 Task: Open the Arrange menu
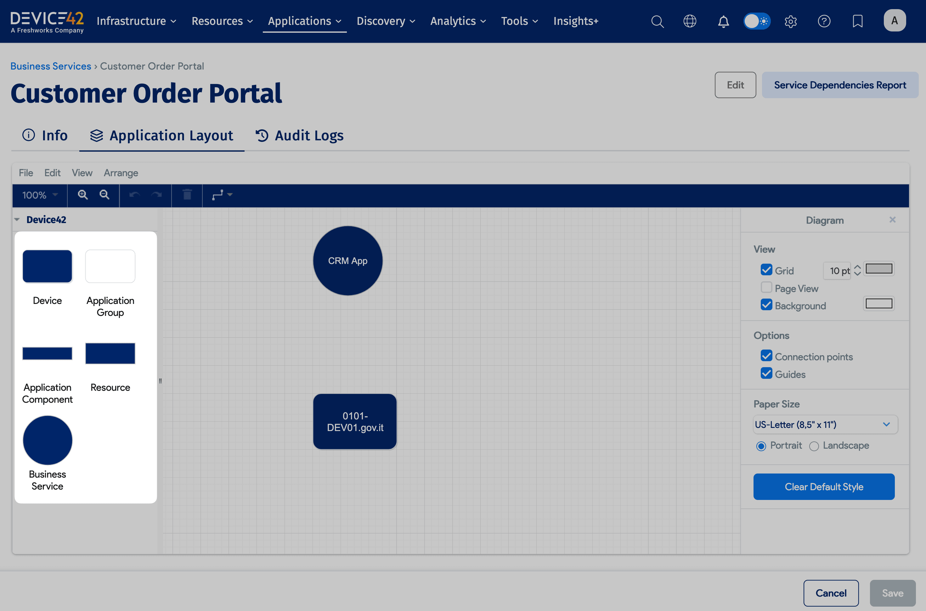(121, 173)
